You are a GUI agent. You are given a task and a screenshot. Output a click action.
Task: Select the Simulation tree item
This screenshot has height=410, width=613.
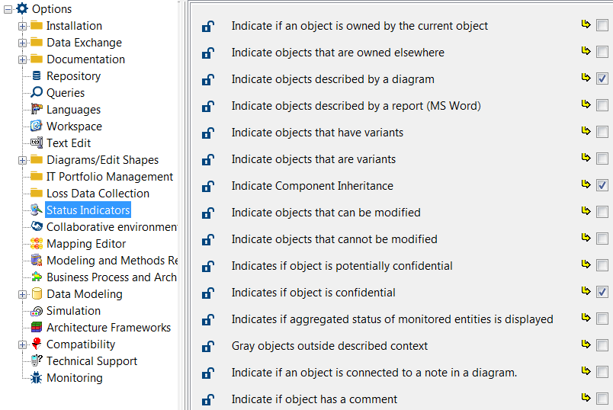pyautogui.click(x=73, y=311)
